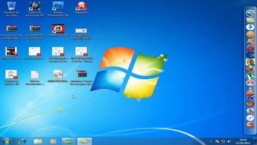Launch uTorrent from the dock
The height and width of the screenshot is (145, 257).
coord(250,76)
